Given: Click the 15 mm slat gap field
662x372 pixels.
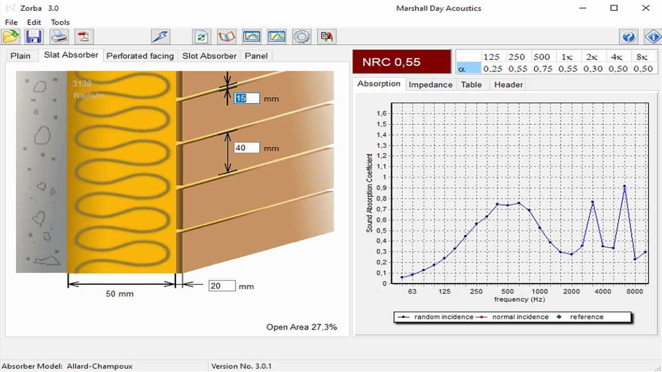Looking at the screenshot, I should (x=247, y=98).
